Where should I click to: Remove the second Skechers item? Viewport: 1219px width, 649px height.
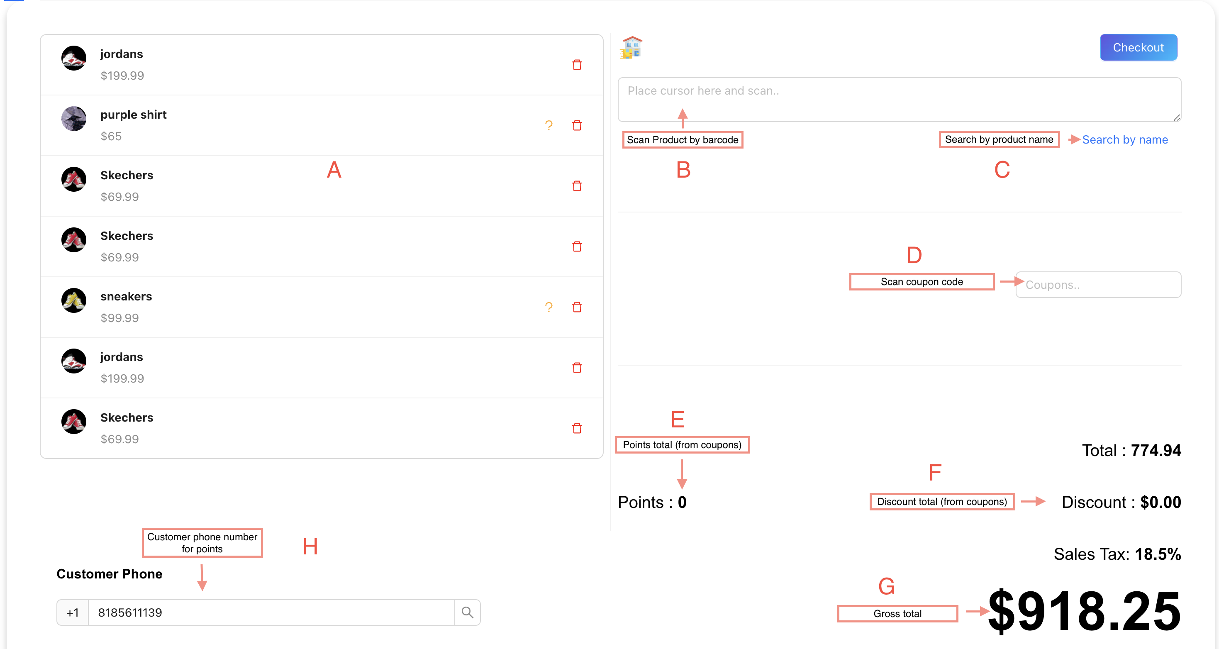click(x=577, y=246)
